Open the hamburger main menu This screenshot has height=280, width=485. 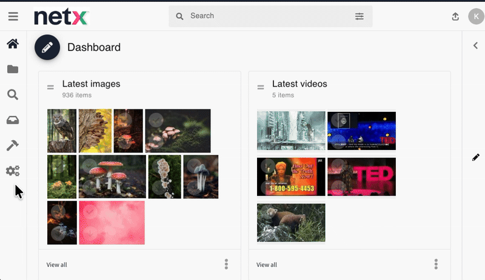[13, 16]
